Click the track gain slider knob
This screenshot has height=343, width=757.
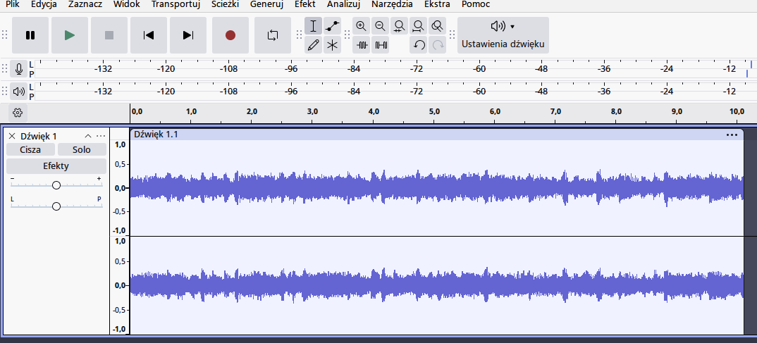pos(56,185)
